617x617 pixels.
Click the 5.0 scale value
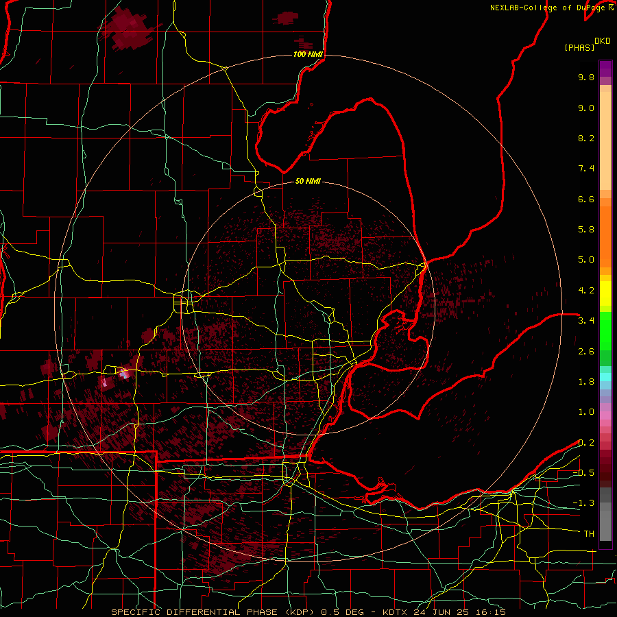pyautogui.click(x=586, y=260)
